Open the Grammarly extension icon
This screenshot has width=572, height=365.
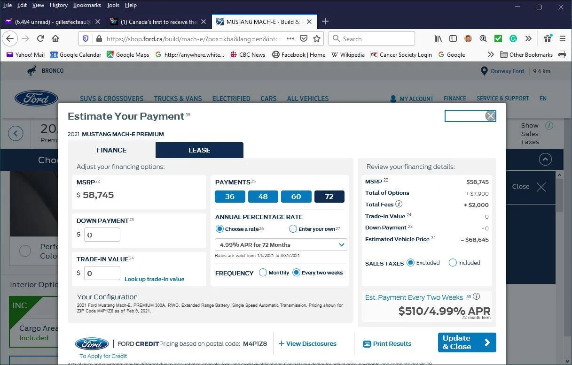tap(513, 38)
